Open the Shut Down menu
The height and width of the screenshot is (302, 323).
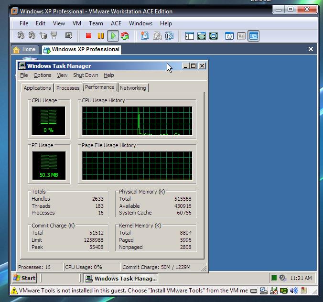coord(86,75)
